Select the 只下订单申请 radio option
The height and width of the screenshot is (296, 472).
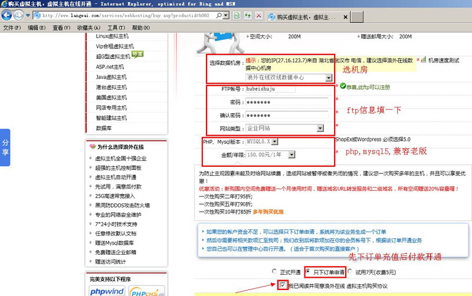[307, 272]
